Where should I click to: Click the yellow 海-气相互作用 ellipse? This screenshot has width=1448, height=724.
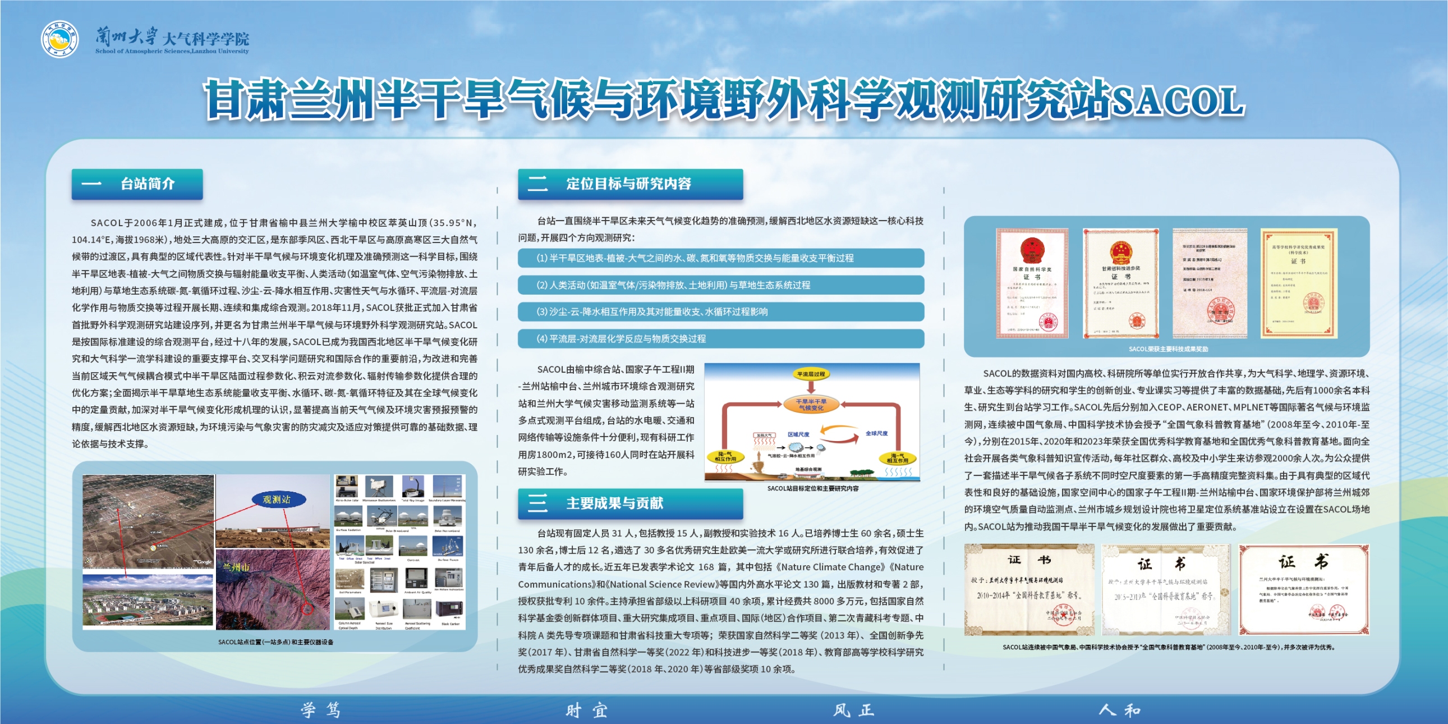point(898,457)
